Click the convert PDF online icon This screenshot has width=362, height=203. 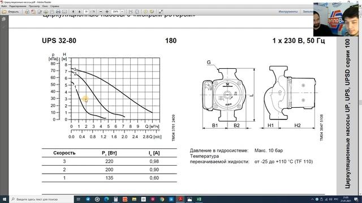click(27, 11)
